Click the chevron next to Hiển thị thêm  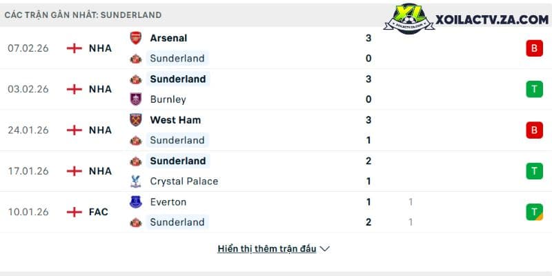pos(324,249)
